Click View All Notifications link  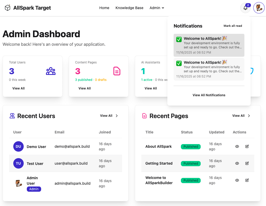tap(209, 95)
